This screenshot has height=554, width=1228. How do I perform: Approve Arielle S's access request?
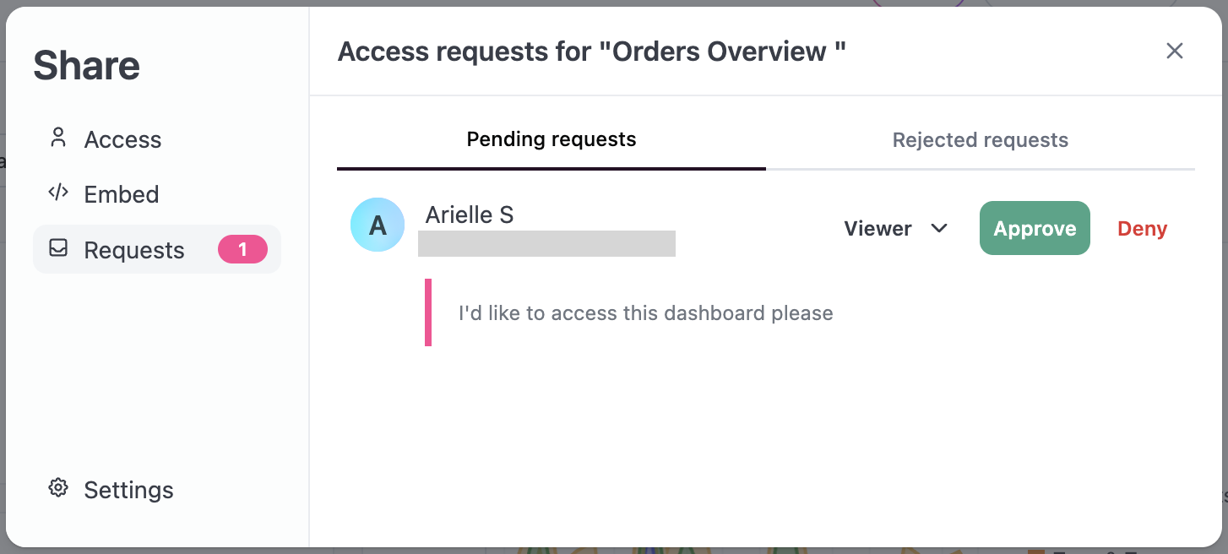(x=1035, y=228)
